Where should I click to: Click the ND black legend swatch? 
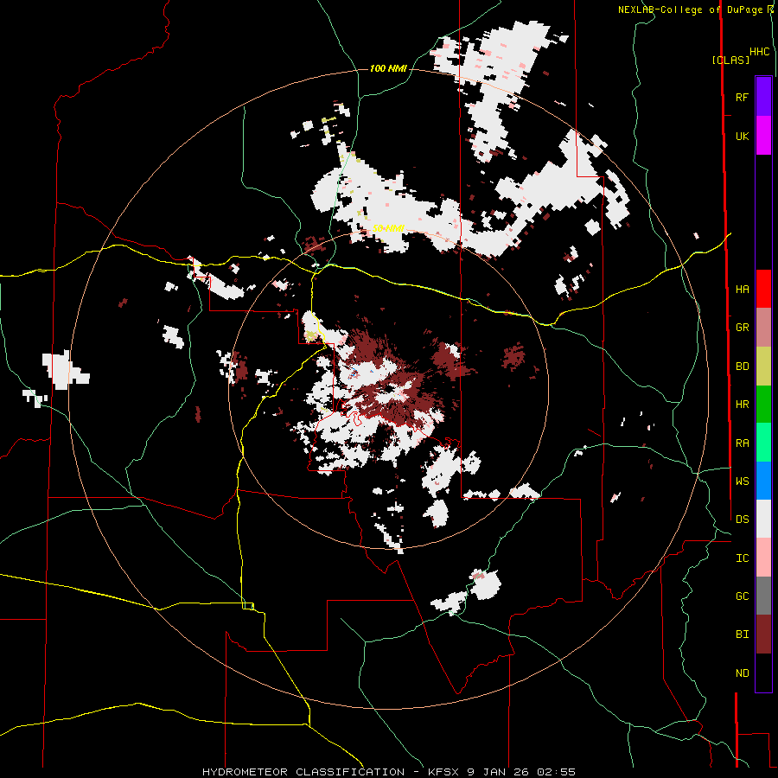tap(763, 673)
